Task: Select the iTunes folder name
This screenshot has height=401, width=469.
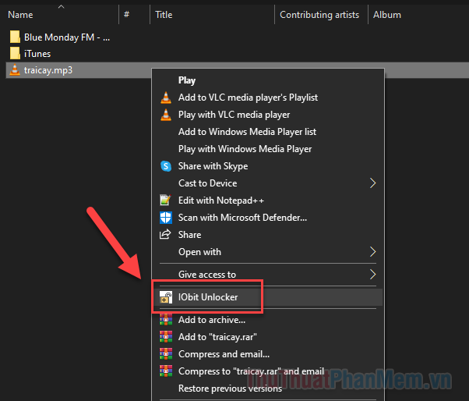Action: point(37,54)
